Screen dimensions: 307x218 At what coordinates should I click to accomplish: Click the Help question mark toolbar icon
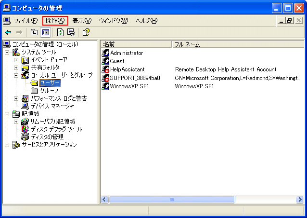[86, 32]
